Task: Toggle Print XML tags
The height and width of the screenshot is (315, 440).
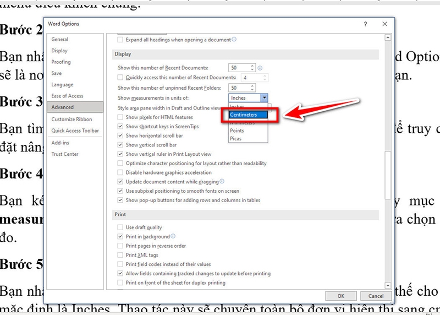Action: pos(120,255)
